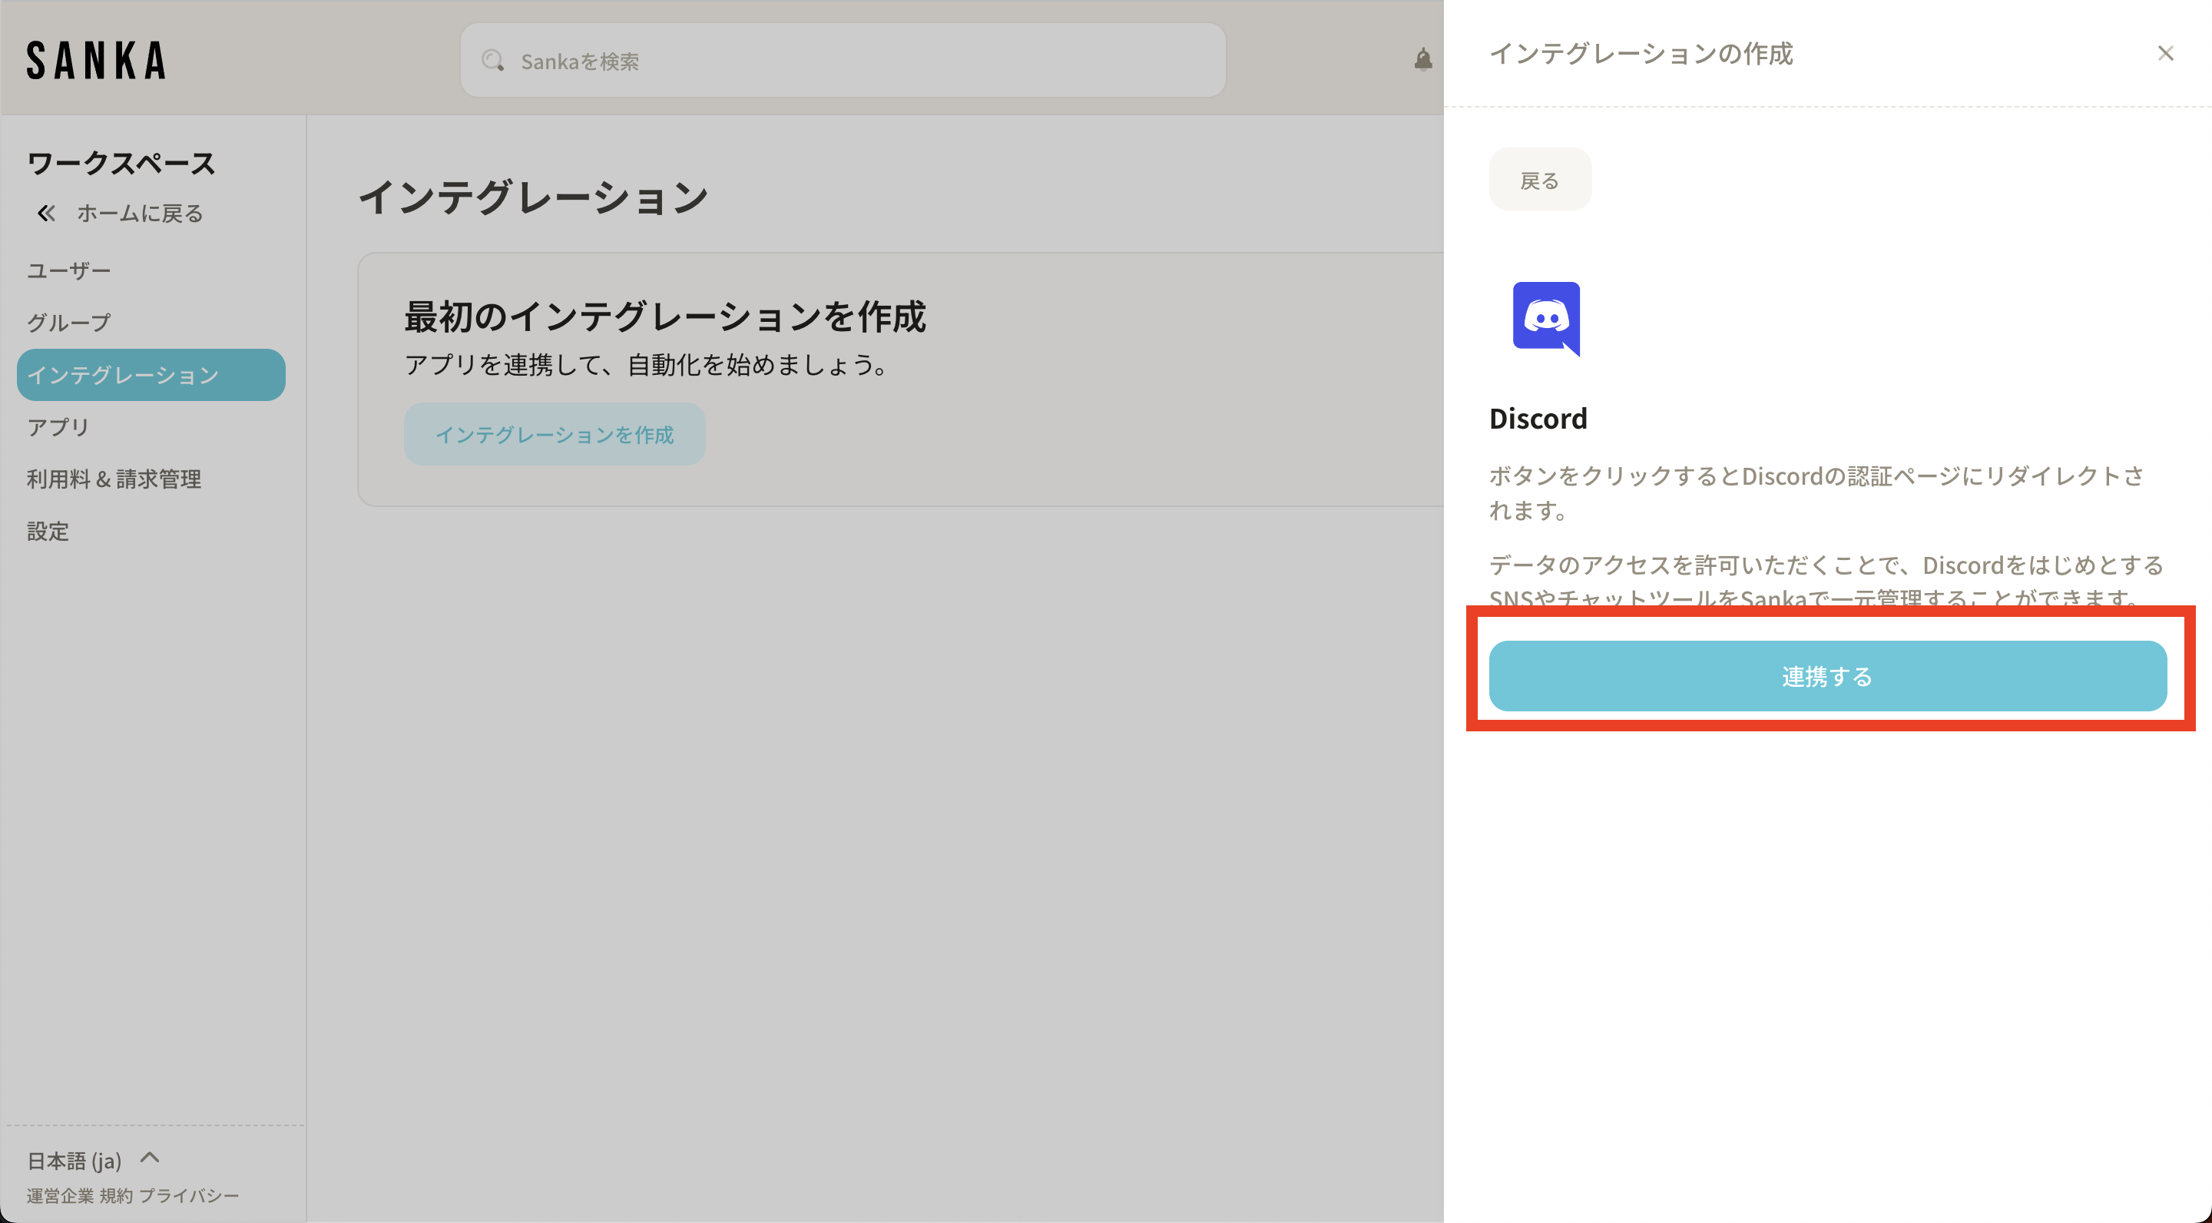The width and height of the screenshot is (2212, 1223).
Task: Click the double-chevron back icon
Action: coord(46,213)
